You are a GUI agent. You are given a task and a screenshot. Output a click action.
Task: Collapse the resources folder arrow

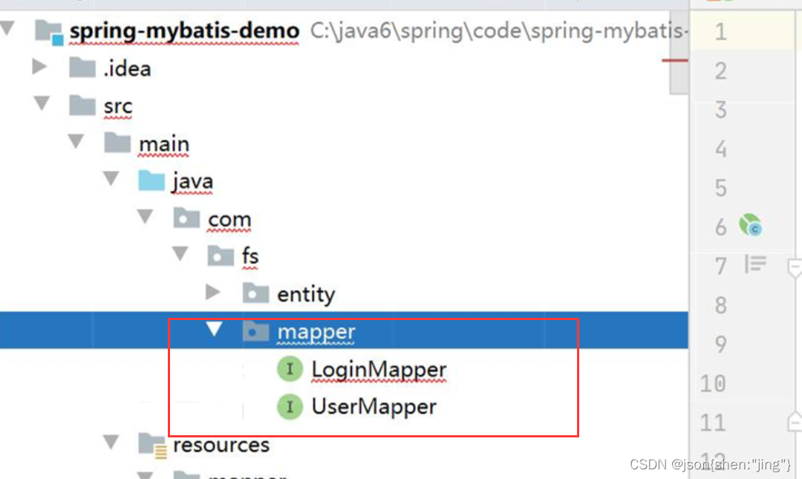pos(111,442)
